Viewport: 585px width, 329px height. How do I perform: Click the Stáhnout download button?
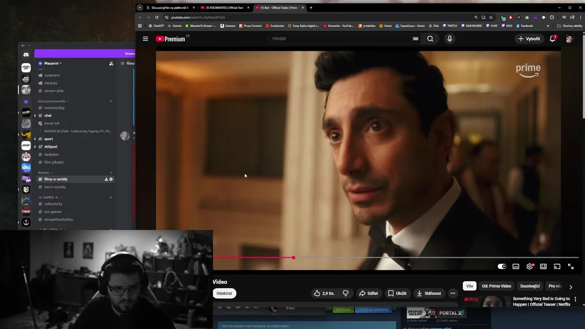[x=429, y=293]
